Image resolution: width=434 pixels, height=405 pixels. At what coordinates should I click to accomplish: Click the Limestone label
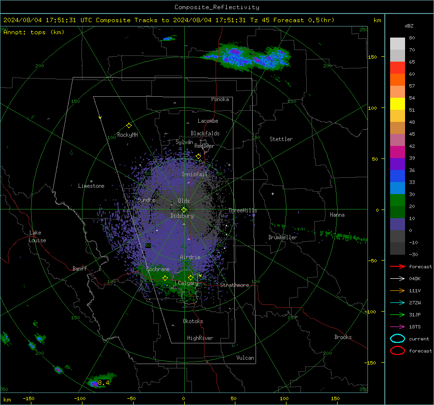point(91,186)
